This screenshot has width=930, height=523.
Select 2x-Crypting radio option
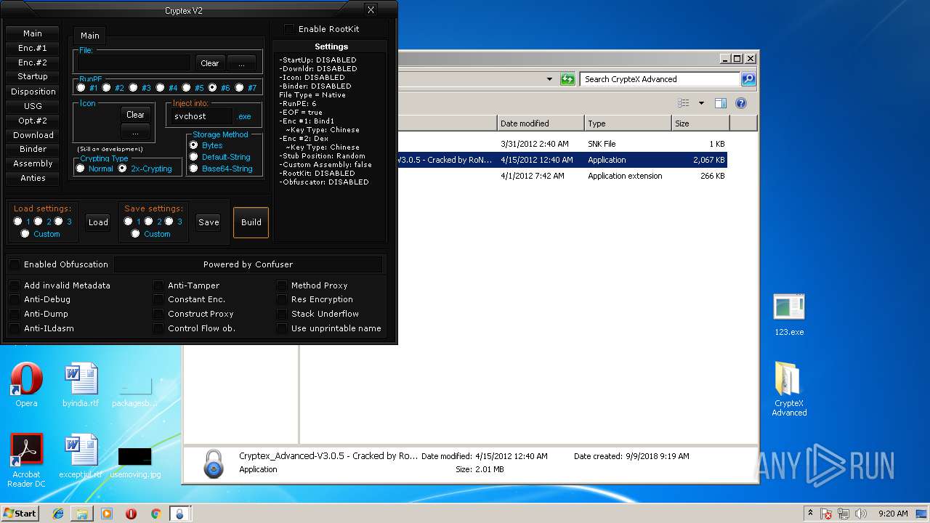122,169
